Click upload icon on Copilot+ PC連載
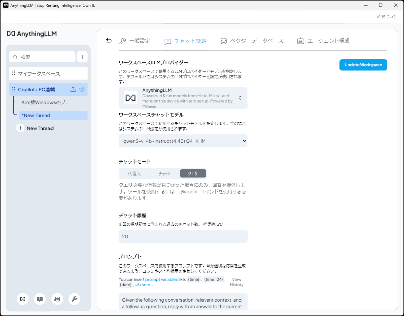 [x=73, y=89]
